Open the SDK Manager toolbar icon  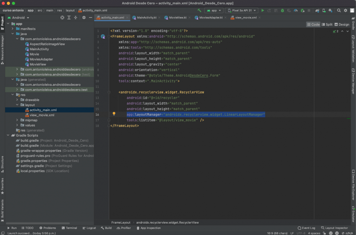tap(331, 10)
